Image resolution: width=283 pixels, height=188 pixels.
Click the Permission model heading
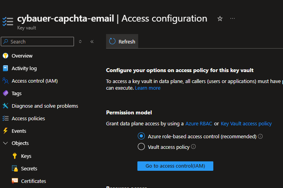pos(129,112)
